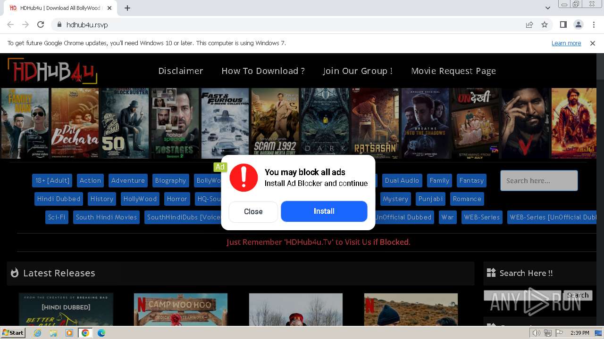The height and width of the screenshot is (339, 604).
Task: Click The Family Man poster
Action: click(x=25, y=123)
